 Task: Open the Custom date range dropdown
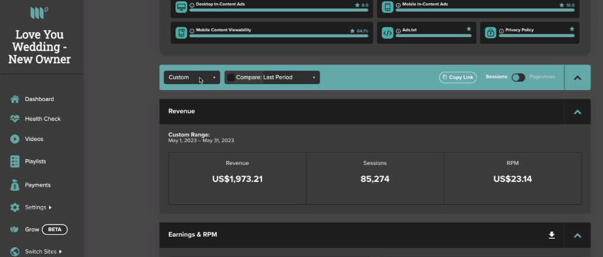(192, 78)
